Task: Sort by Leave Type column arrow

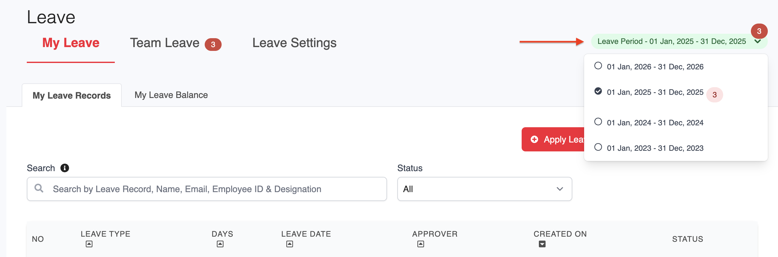Action: click(x=89, y=244)
